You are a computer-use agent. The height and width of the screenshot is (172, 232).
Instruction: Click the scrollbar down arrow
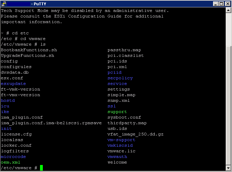(x=228, y=168)
